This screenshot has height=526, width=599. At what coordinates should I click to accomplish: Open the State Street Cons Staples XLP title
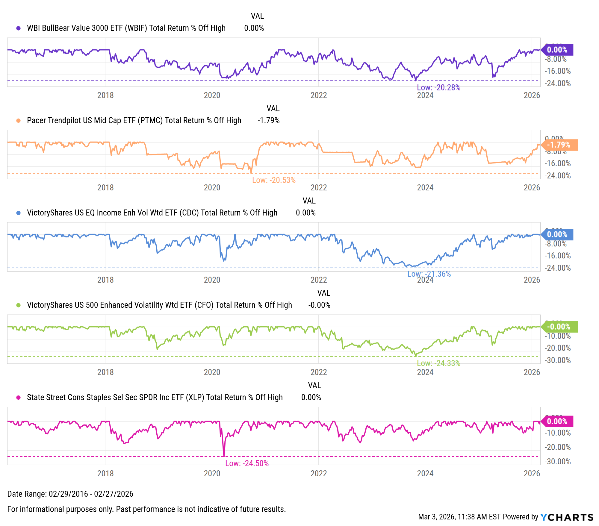pyautogui.click(x=155, y=397)
